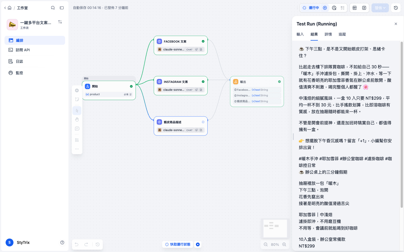Click the megaphone app icon
Image resolution: width=404 pixels, height=252 pixels.
pos(12,25)
